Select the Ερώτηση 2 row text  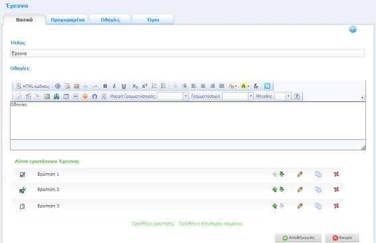(x=48, y=189)
